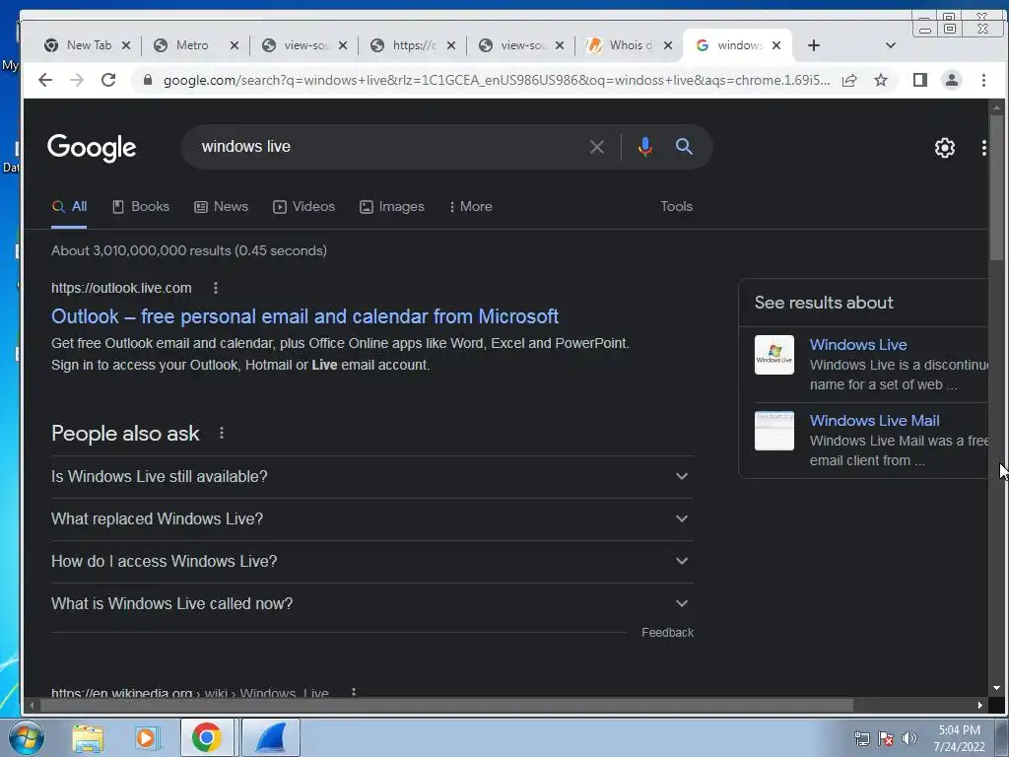Switch to the Videos results tab

(303, 207)
